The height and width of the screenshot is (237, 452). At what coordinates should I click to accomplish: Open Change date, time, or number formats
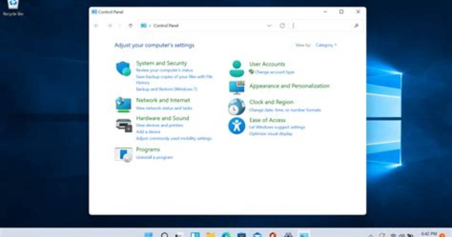point(285,110)
